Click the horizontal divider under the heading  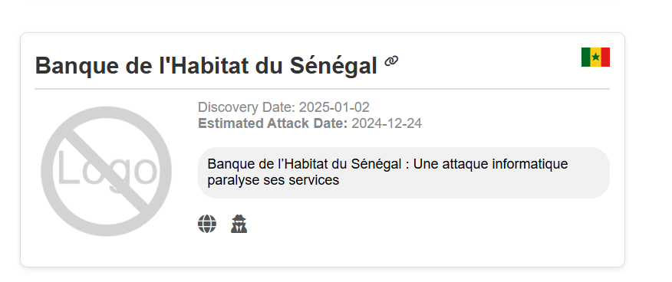coord(322,89)
